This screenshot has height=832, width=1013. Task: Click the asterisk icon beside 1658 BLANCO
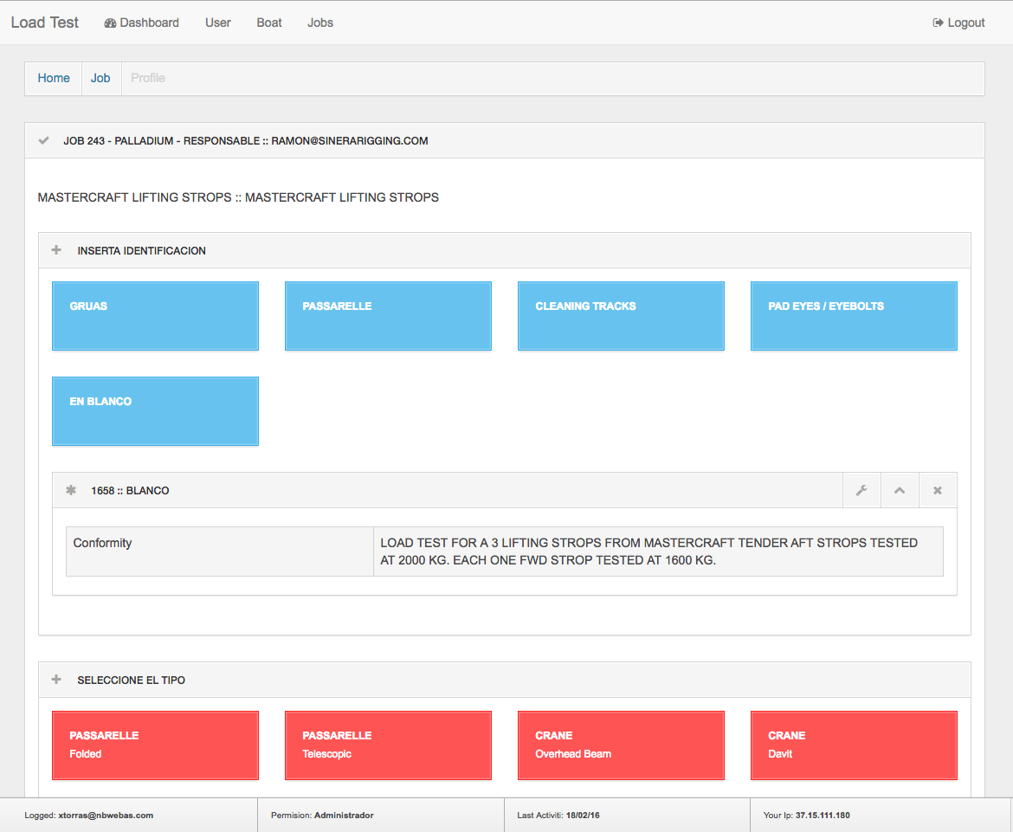[71, 490]
